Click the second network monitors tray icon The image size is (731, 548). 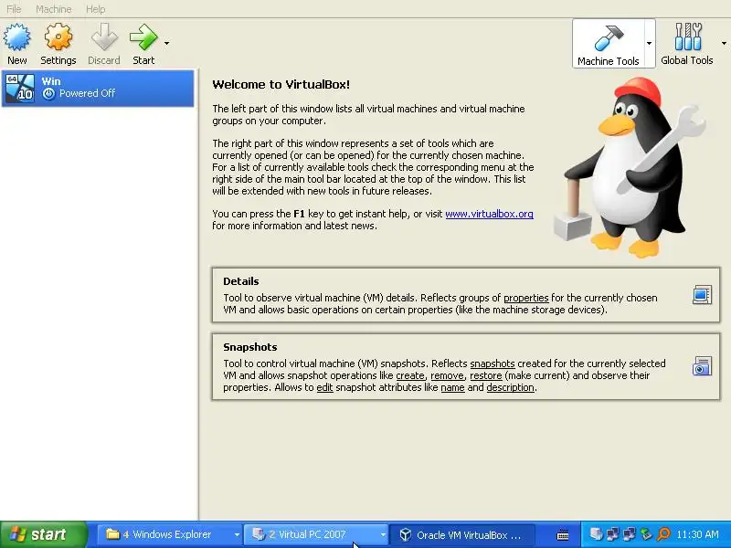coord(612,534)
